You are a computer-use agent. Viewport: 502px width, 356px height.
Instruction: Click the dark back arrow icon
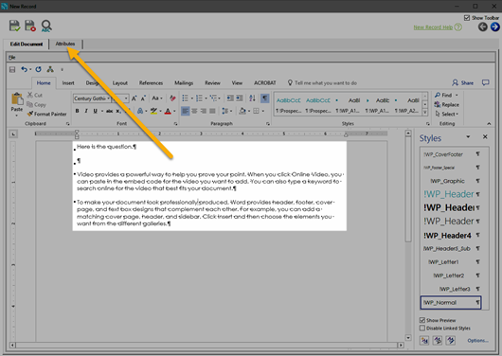(x=483, y=27)
